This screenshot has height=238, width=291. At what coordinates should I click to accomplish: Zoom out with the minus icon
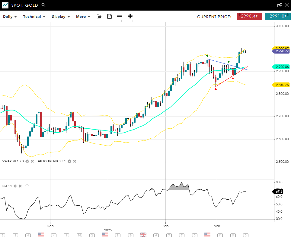(120, 16)
